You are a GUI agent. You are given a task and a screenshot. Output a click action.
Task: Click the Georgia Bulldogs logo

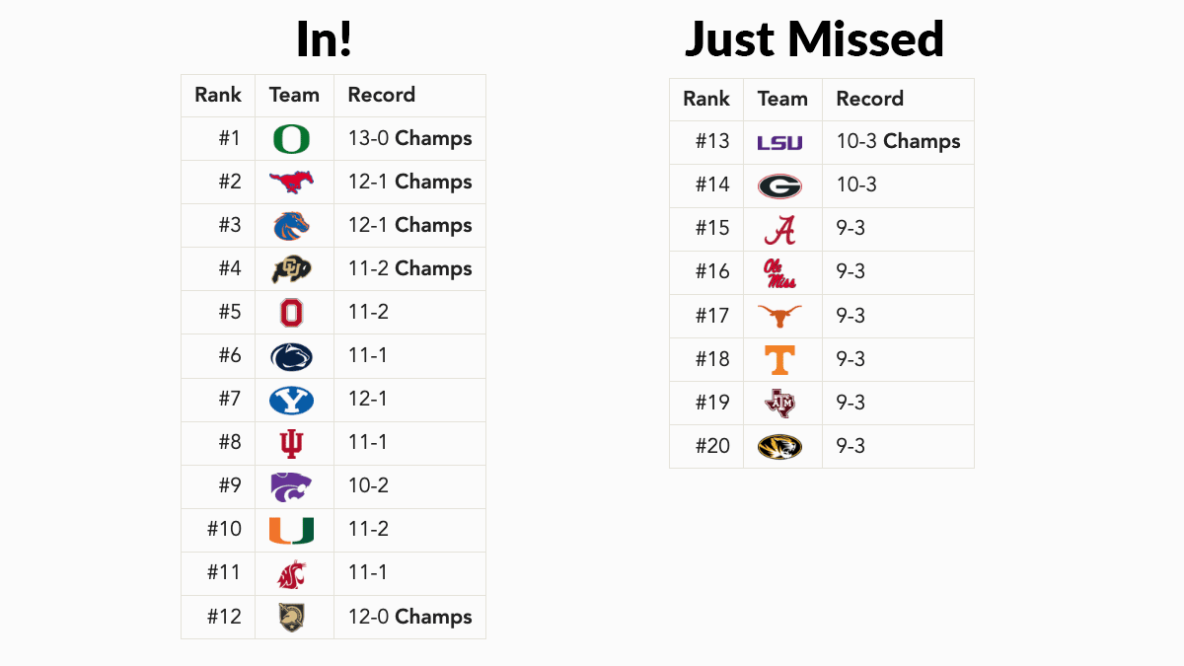(779, 185)
